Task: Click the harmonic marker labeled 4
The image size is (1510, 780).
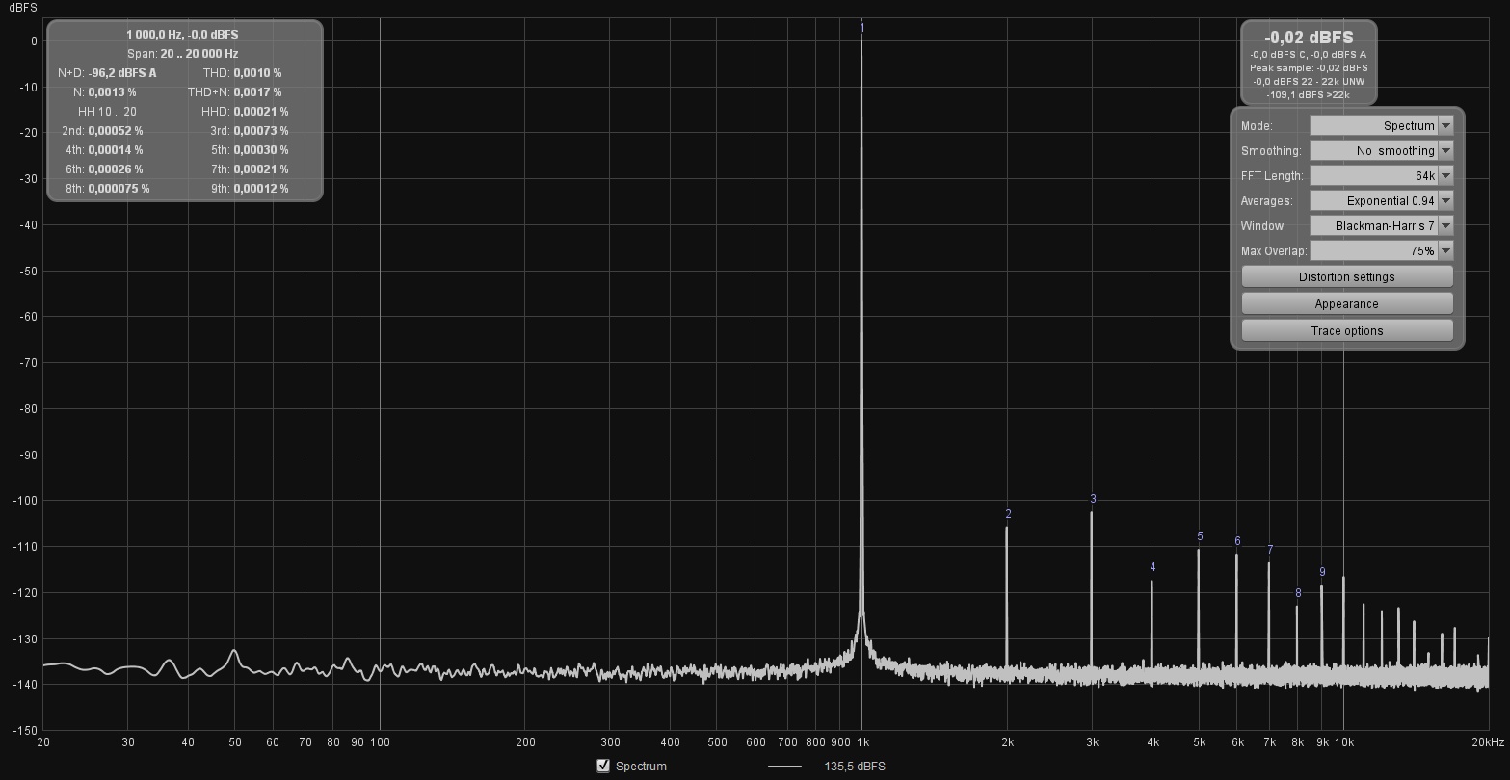Action: (1152, 568)
